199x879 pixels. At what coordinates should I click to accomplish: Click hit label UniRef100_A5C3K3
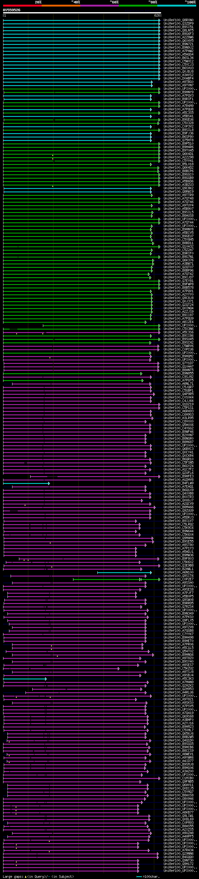click(x=178, y=679)
